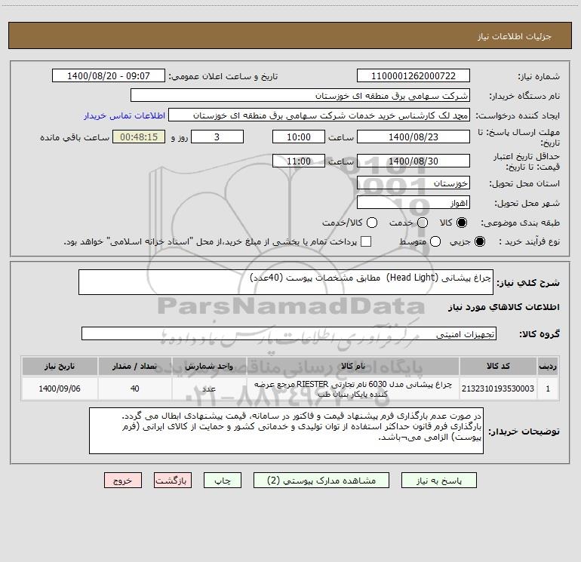The width and height of the screenshot is (581, 562).
Task: Click the تعداد / مقدار column header
Action: [134, 366]
